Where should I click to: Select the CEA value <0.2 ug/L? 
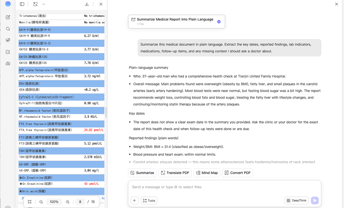point(91,90)
